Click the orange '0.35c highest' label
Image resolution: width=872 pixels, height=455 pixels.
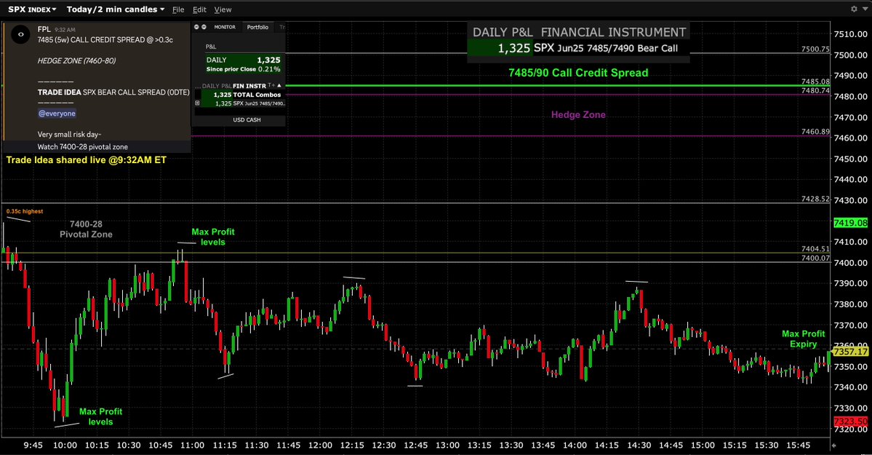[x=25, y=211]
